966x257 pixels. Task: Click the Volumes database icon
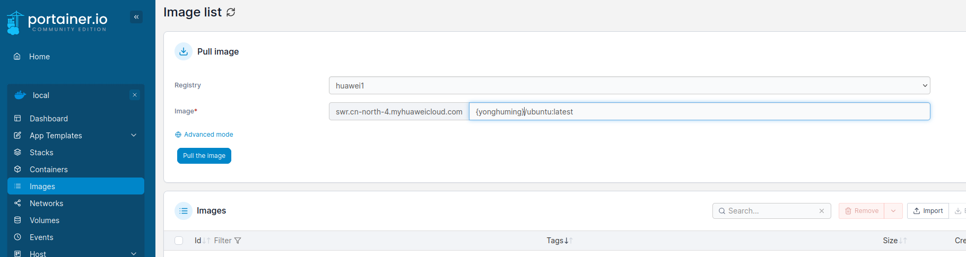tap(18, 220)
